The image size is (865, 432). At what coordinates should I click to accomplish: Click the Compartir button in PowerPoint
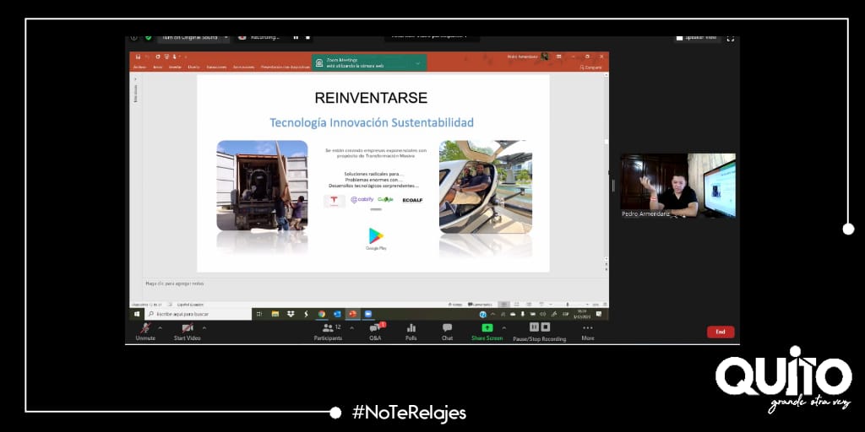coord(591,67)
